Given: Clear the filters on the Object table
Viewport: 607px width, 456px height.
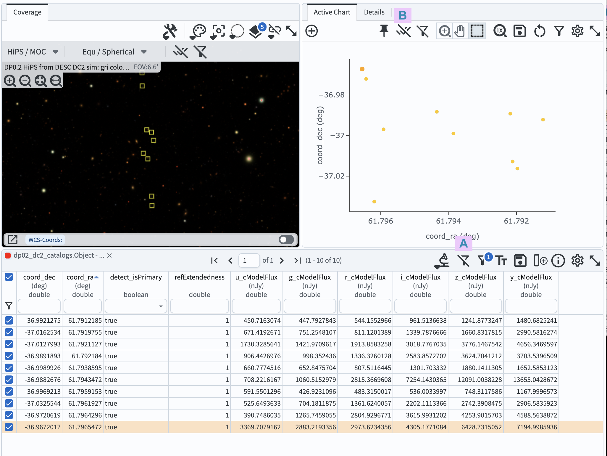Looking at the screenshot, I should tap(464, 261).
